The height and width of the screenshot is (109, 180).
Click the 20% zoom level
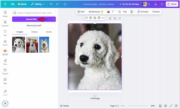(153, 106)
